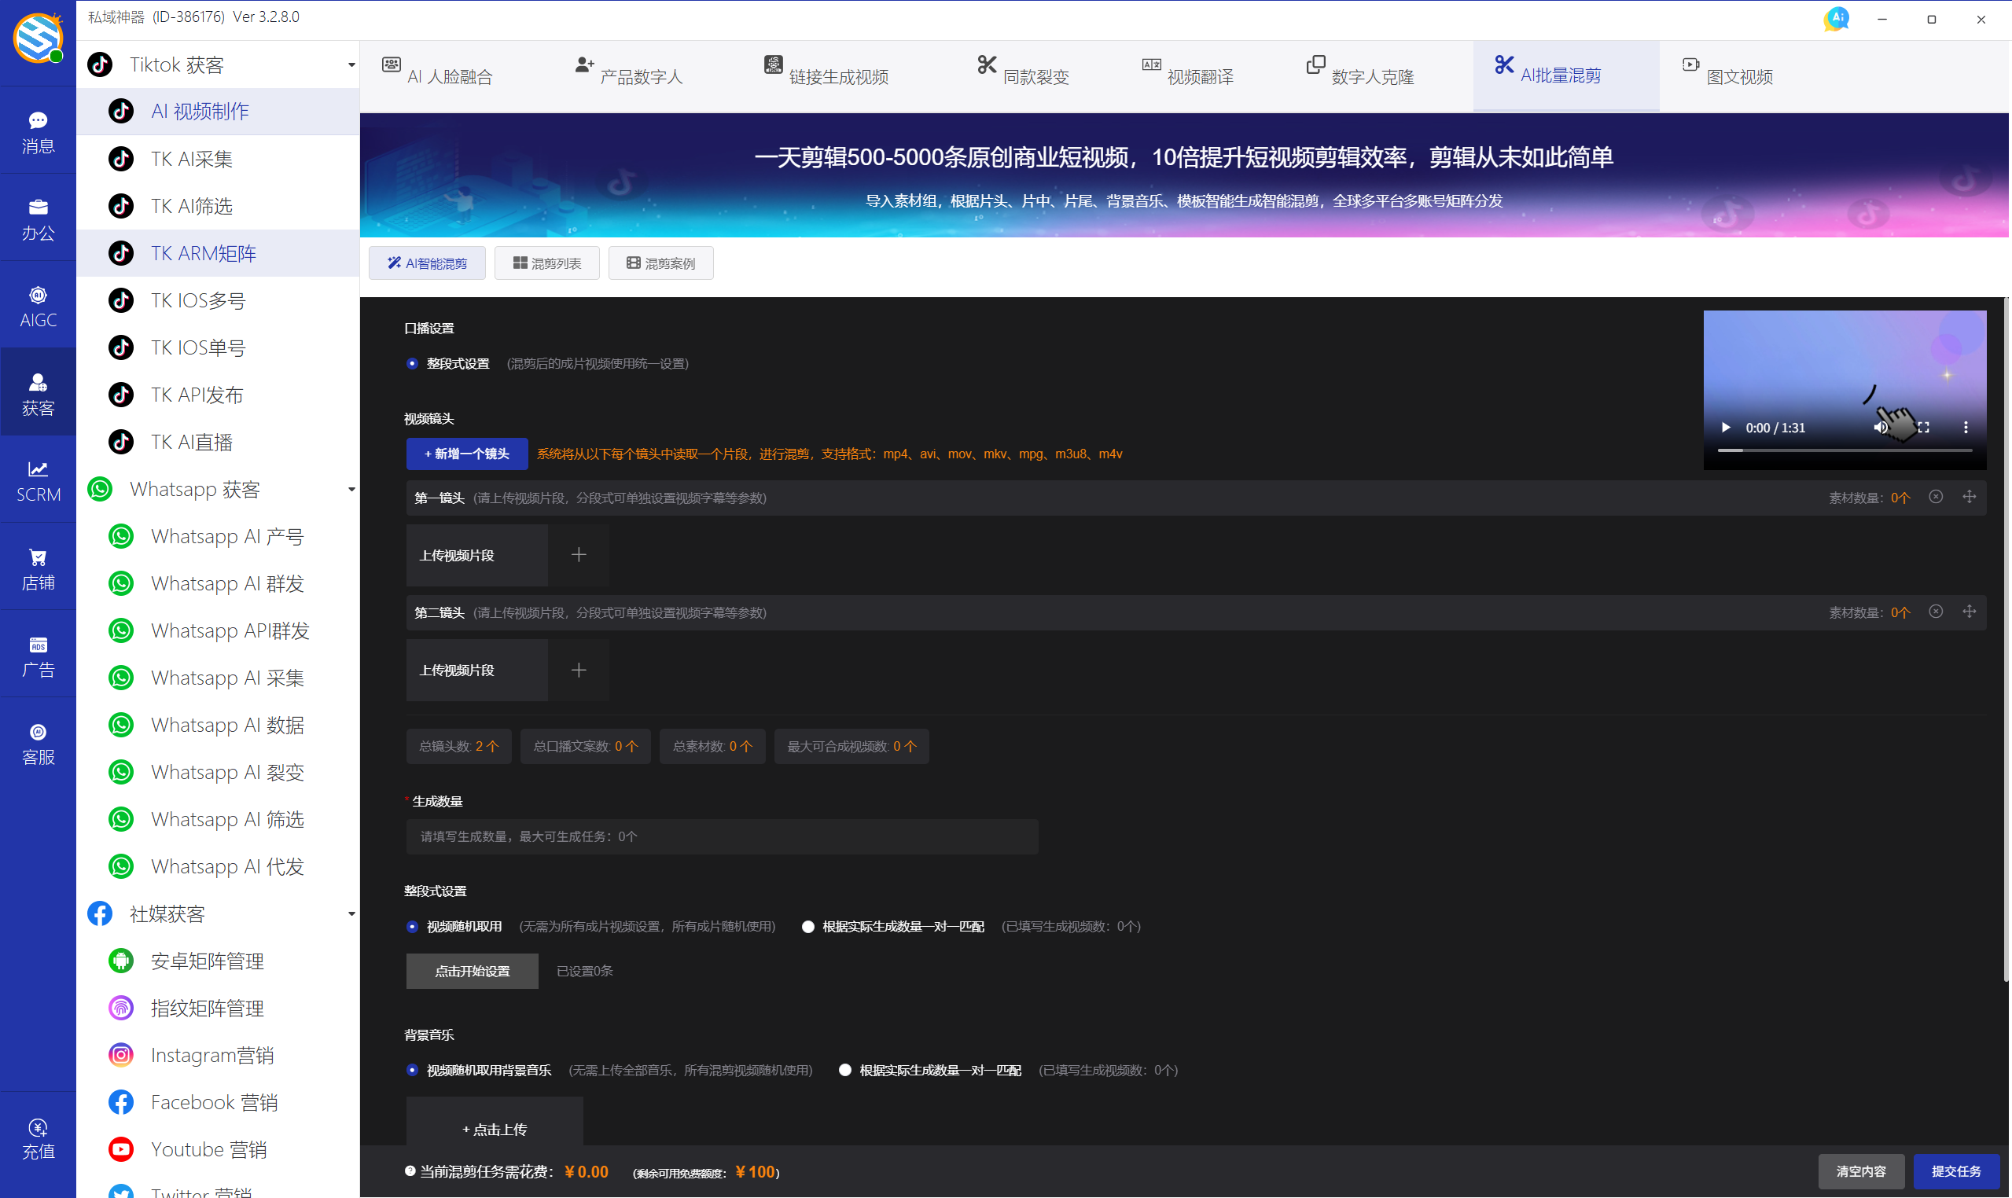Click the plus icon under 第一镜头 upload
The image size is (2012, 1198).
(578, 556)
